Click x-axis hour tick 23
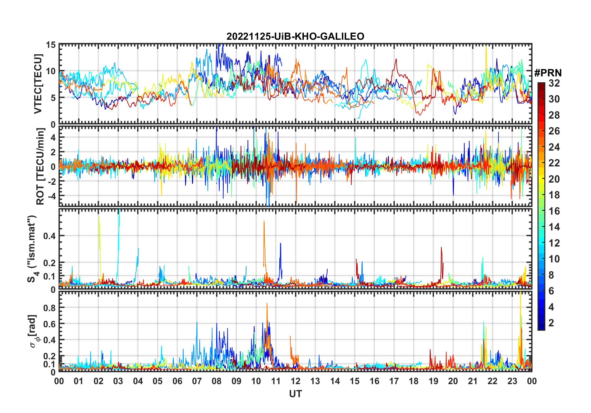The height and width of the screenshot is (413, 591). pos(512,381)
